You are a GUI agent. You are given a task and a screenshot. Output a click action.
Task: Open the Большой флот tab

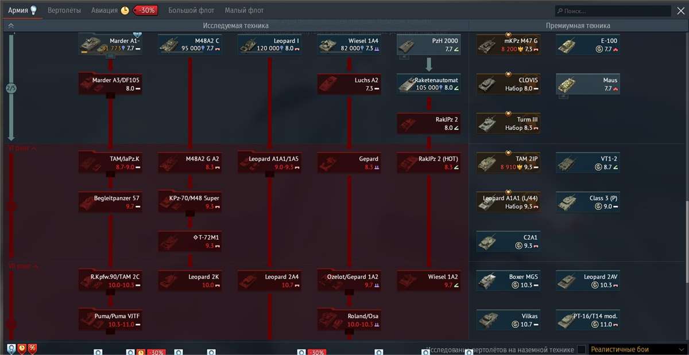[x=190, y=10]
